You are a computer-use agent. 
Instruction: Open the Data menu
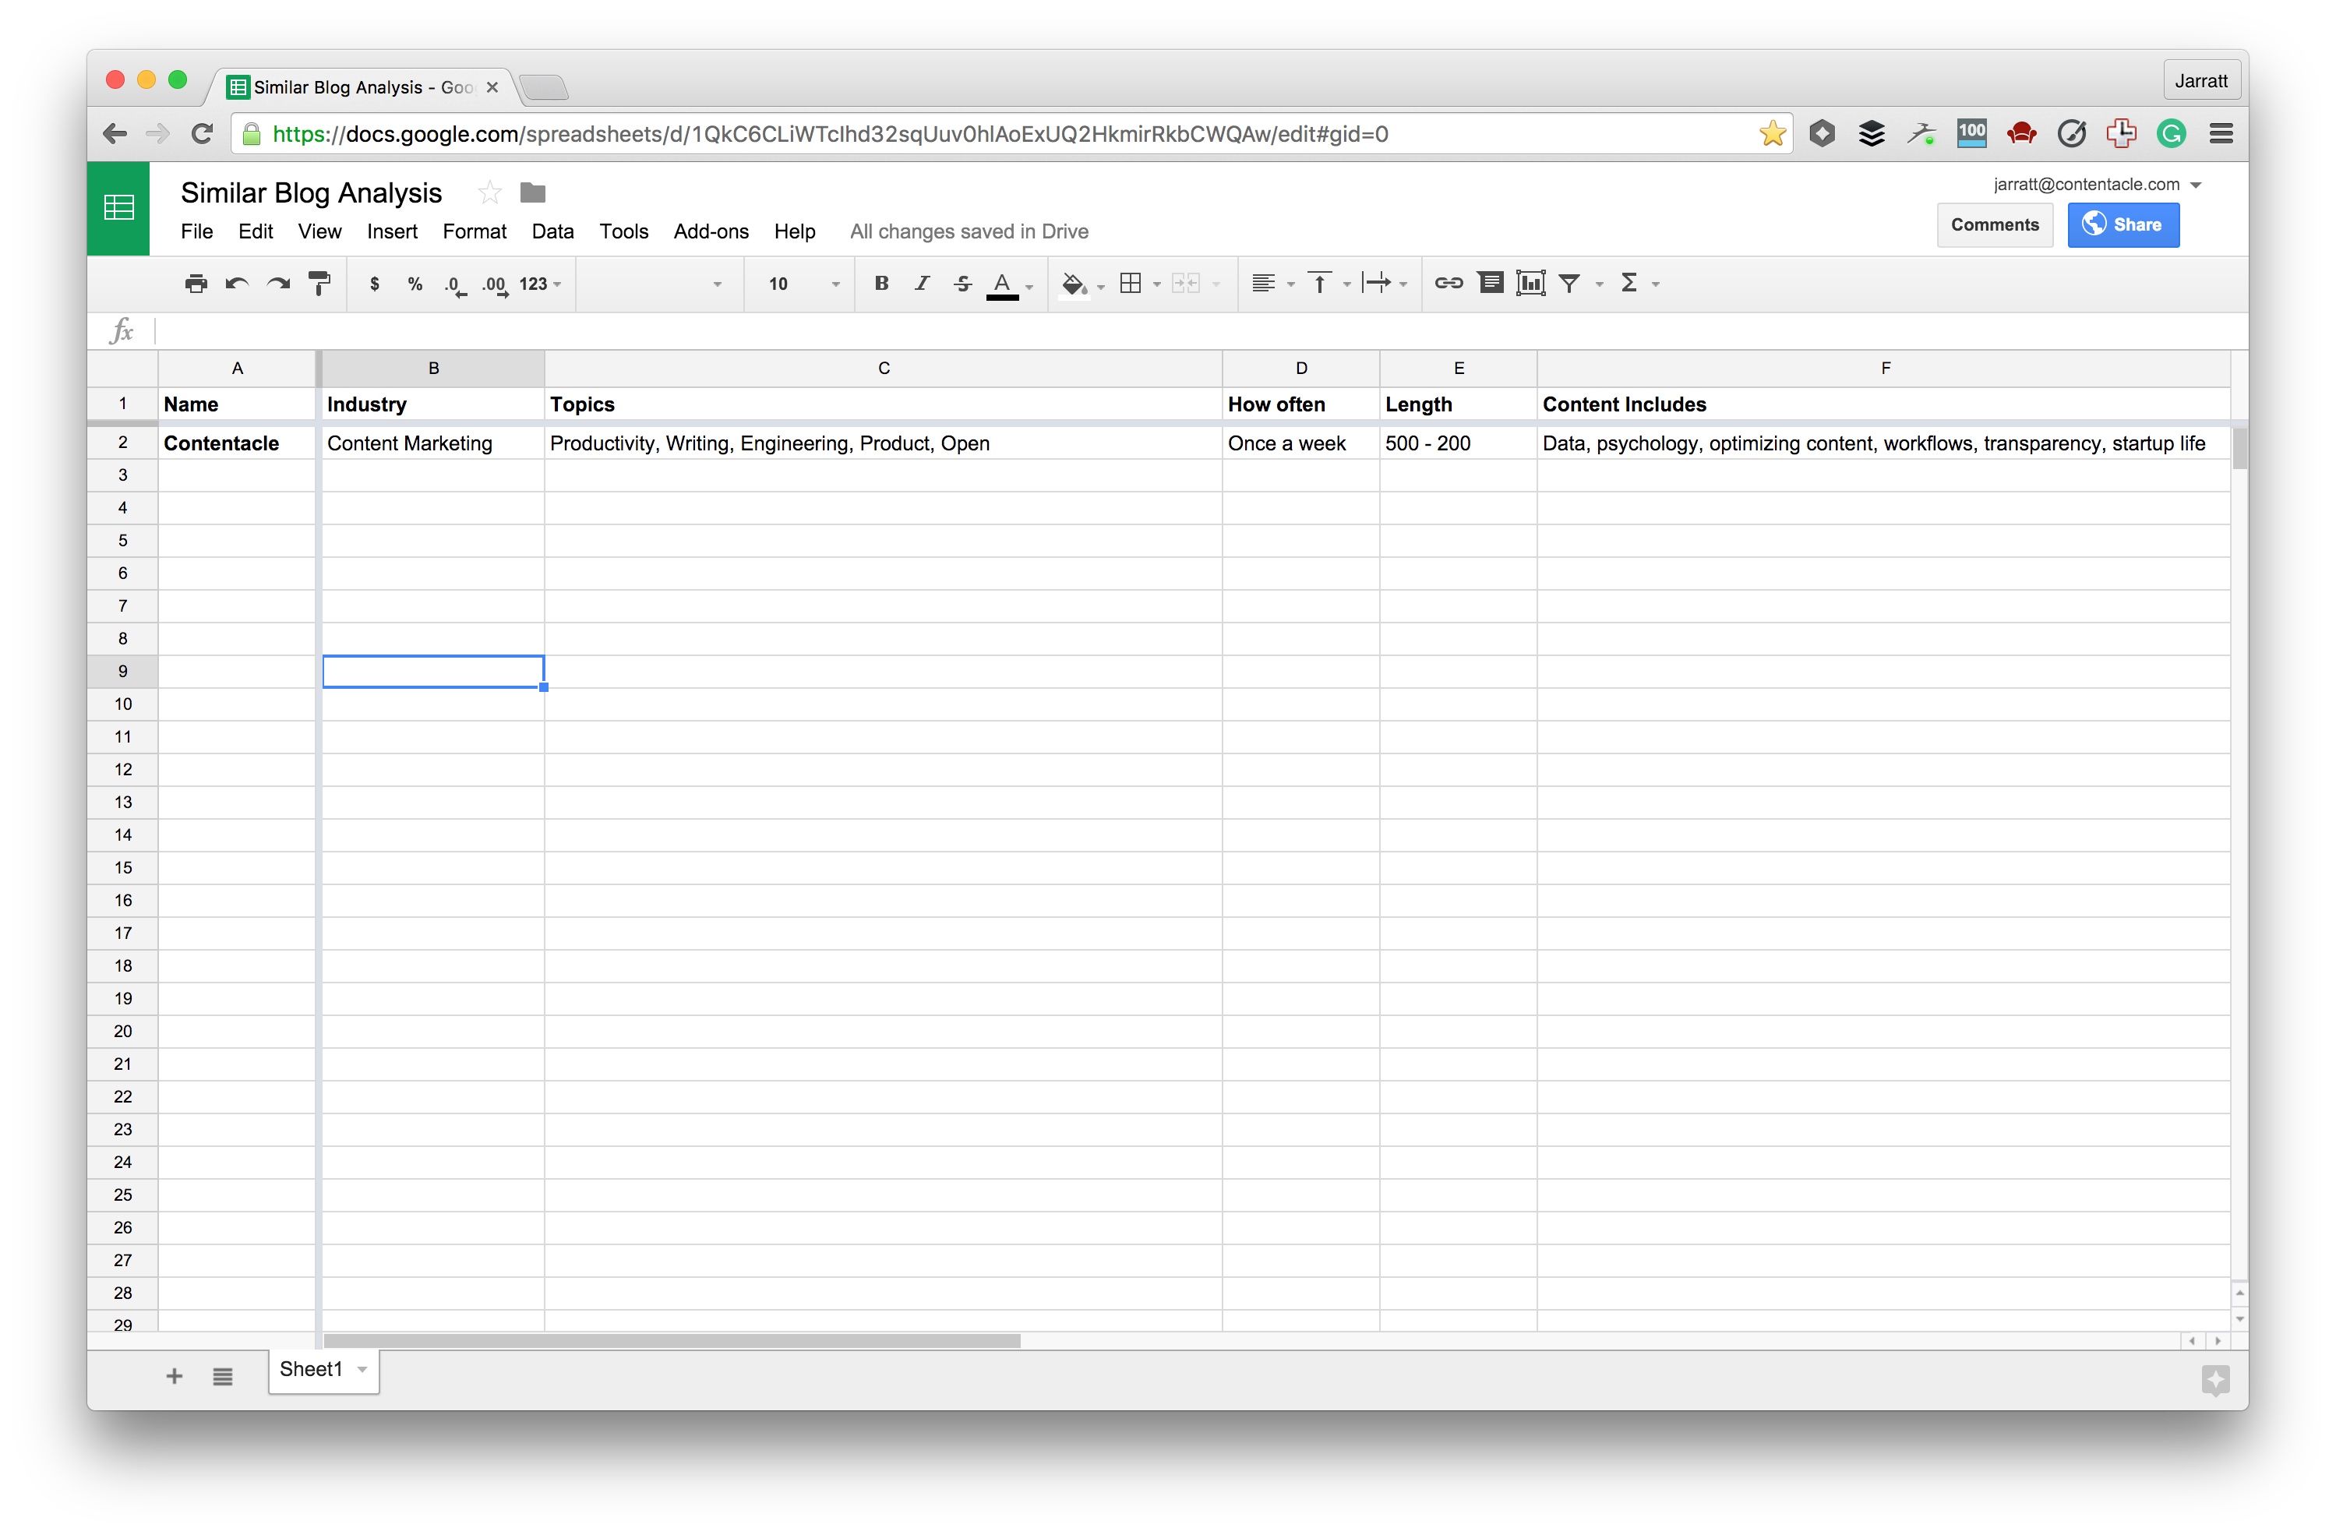pyautogui.click(x=552, y=231)
